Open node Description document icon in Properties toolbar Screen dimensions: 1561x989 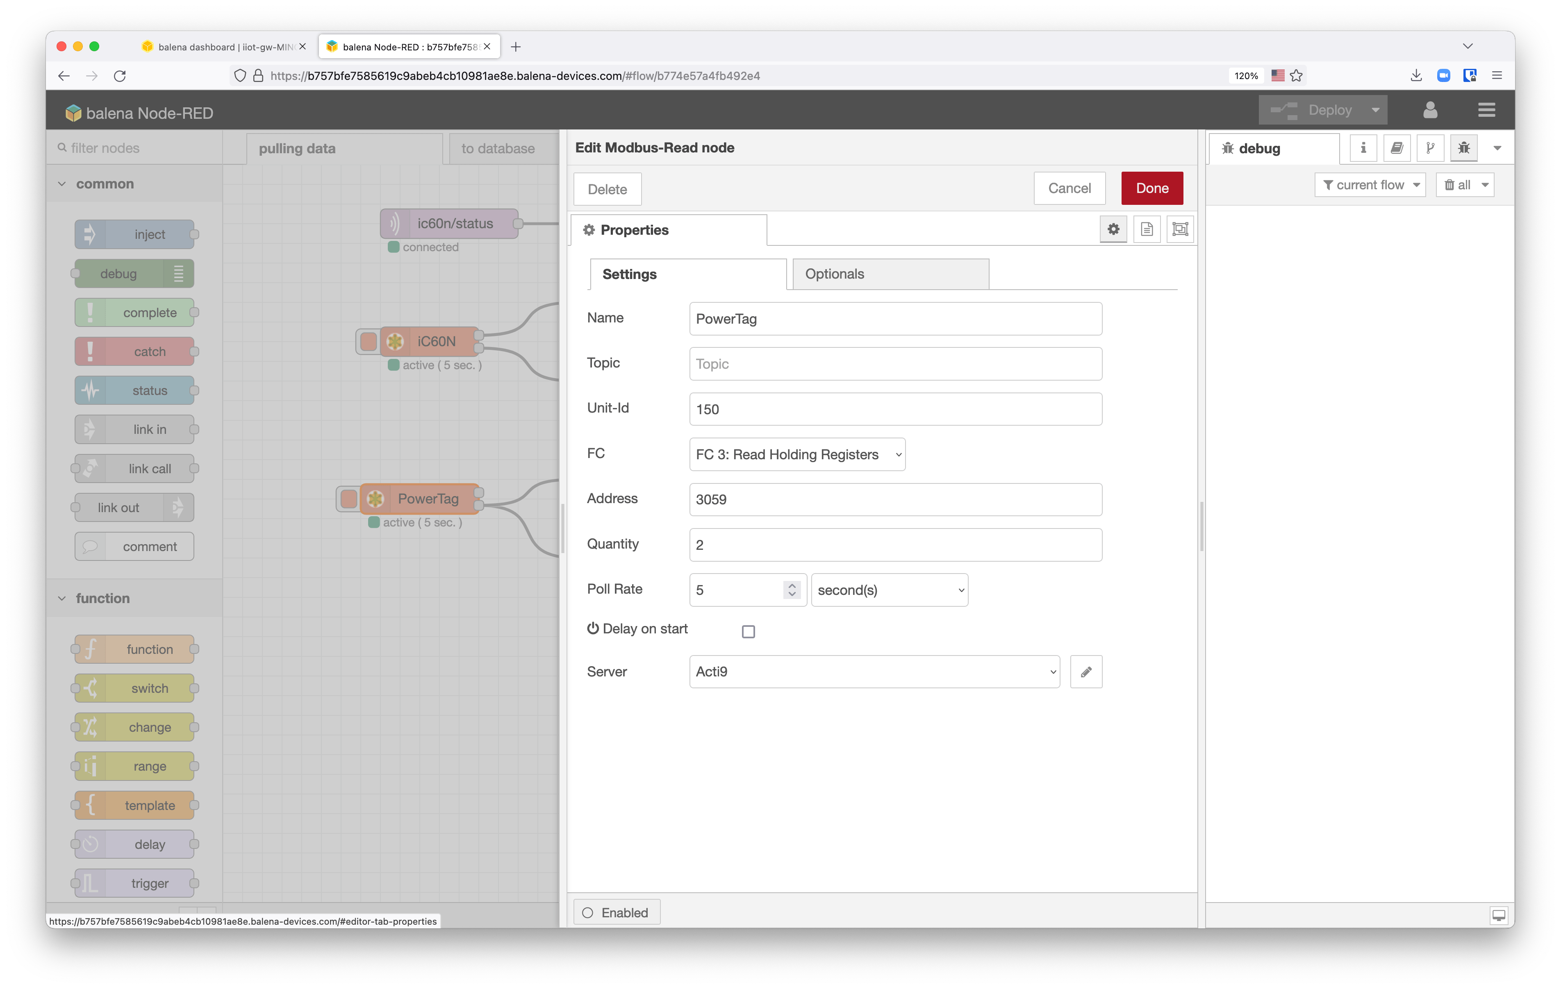pos(1147,229)
